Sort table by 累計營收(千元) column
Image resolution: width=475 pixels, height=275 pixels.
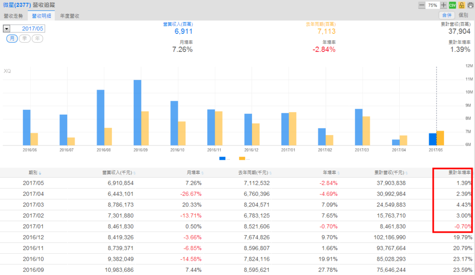tap(391, 173)
